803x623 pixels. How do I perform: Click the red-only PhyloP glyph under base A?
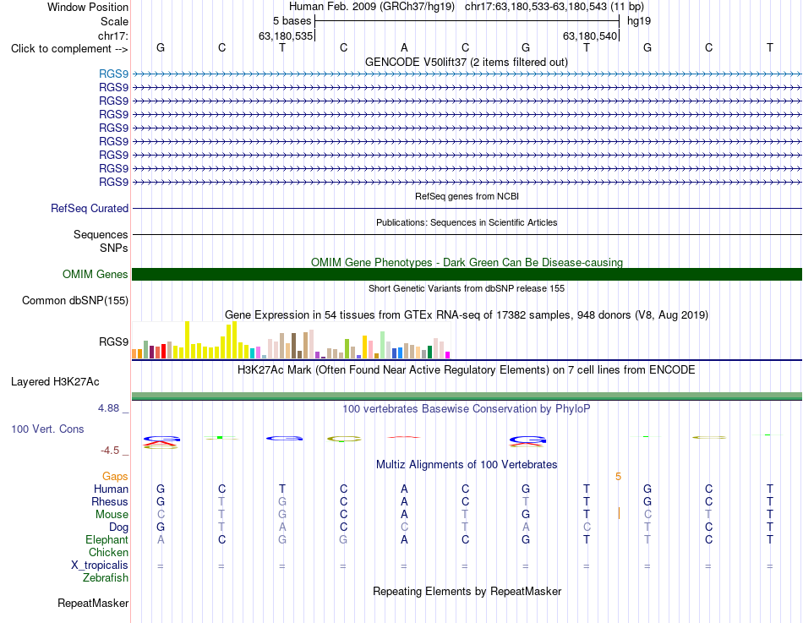coord(404,437)
